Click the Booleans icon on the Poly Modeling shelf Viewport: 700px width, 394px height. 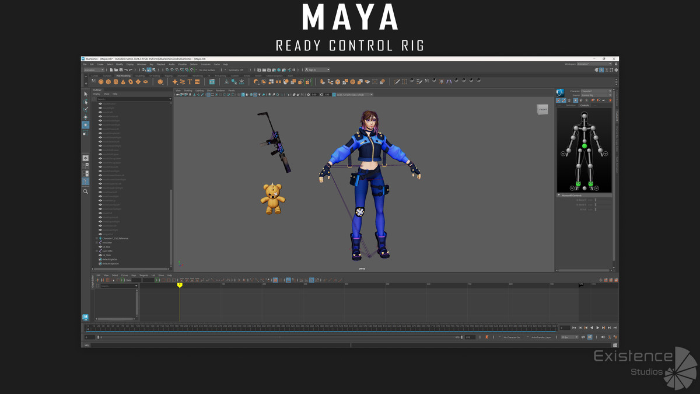[160, 82]
